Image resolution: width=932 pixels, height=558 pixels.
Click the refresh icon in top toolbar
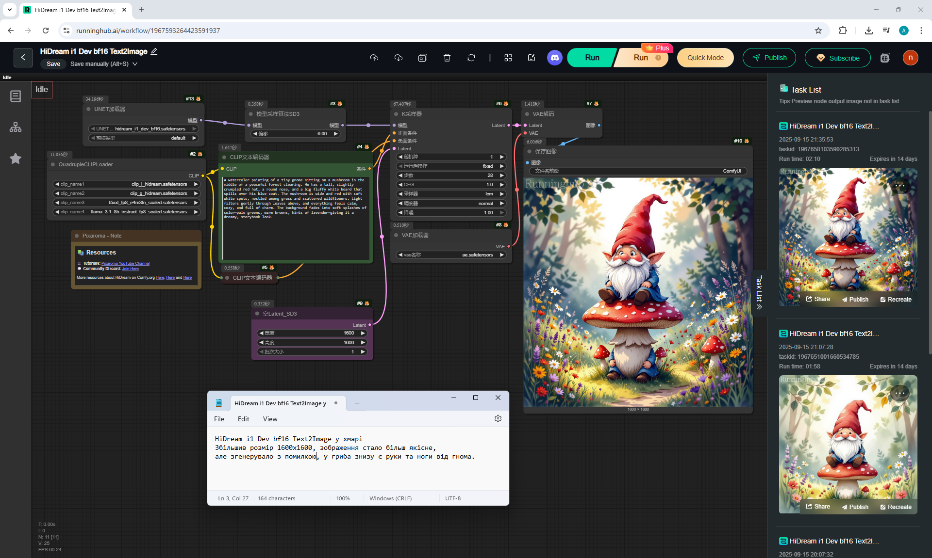pyautogui.click(x=471, y=58)
